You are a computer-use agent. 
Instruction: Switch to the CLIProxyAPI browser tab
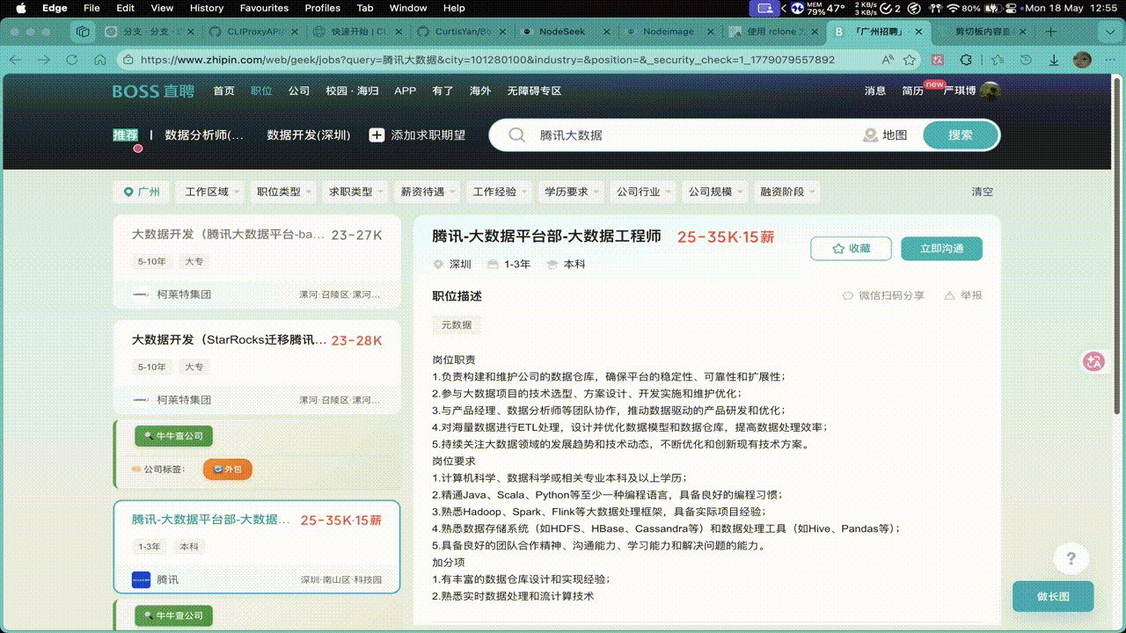(x=254, y=32)
